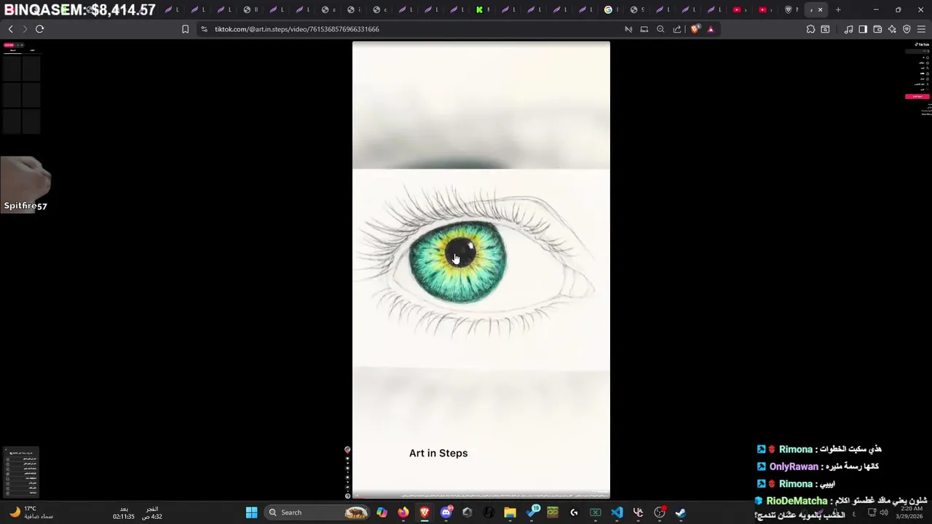The width and height of the screenshot is (932, 524).
Task: Open the Brave Wallet icon
Action: 877,29
